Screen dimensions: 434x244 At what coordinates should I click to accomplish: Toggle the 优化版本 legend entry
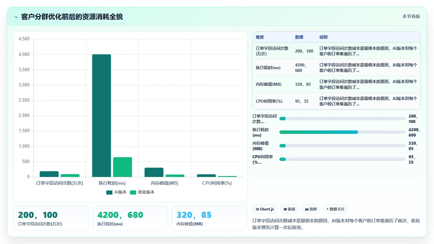click(x=142, y=192)
